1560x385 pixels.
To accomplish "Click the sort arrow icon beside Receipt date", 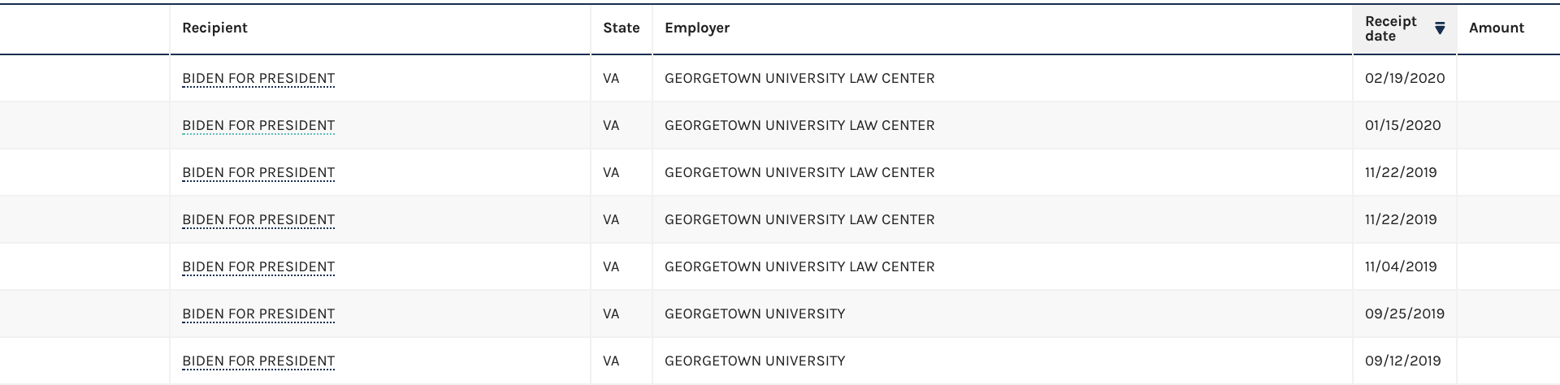I will (1440, 28).
